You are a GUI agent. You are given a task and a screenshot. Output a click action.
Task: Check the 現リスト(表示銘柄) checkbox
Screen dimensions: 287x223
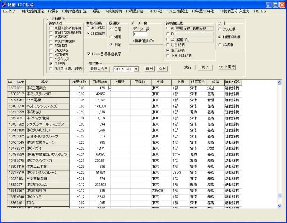(51, 68)
